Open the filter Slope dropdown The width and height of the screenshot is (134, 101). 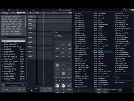[x=69, y=65]
